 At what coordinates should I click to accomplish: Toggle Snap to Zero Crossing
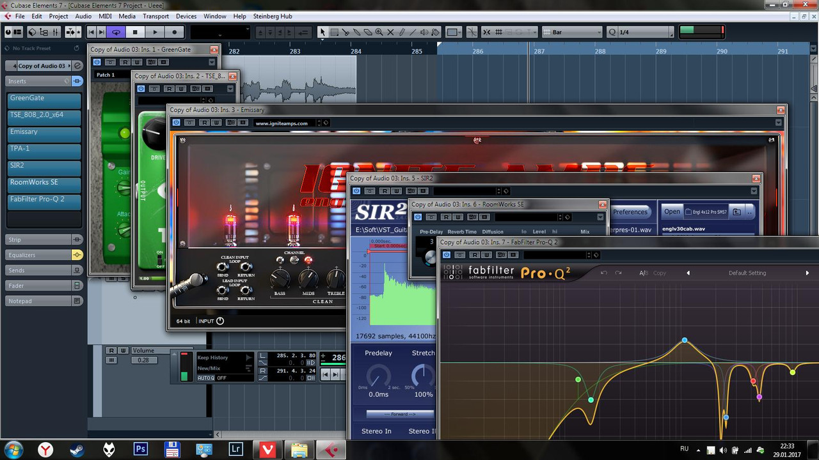[x=472, y=32]
